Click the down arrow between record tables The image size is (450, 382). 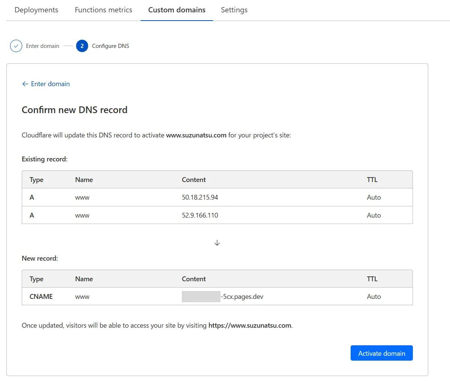tap(217, 243)
